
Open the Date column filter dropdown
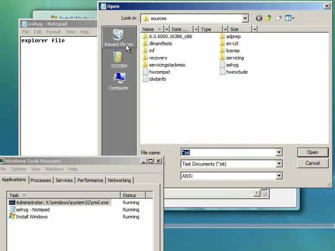(x=196, y=29)
